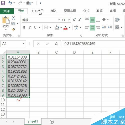Click the Align Left icon
Viewport: 125px width, 125px height.
click(x=87, y=27)
